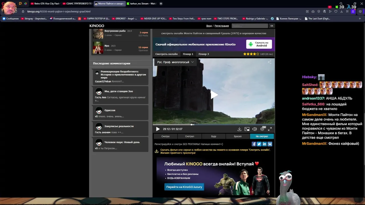Mark movie status as 'Смотрел'
This screenshot has width=365, height=205.
190,136
